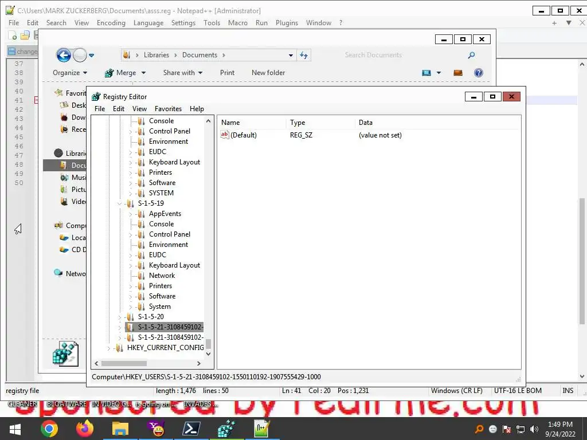Image resolution: width=587 pixels, height=440 pixels.
Task: Open File Explorer from the taskbar
Action: (x=120, y=429)
